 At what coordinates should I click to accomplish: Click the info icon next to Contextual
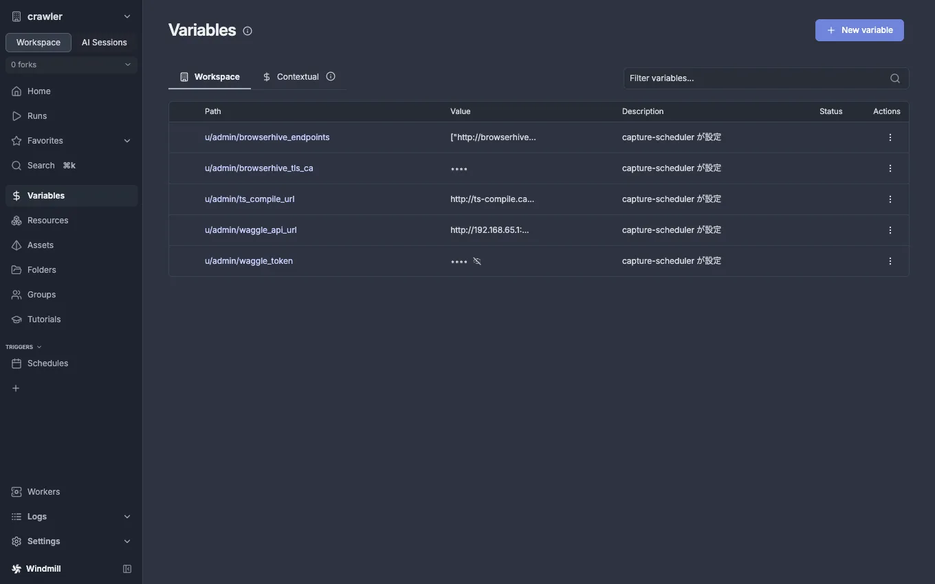point(331,76)
